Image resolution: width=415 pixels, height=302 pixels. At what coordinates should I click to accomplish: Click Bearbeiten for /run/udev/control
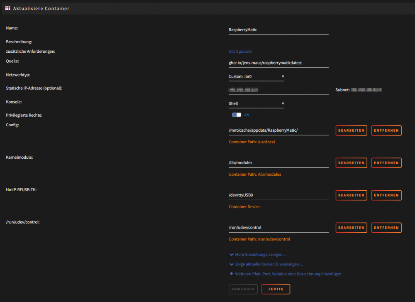point(351,228)
